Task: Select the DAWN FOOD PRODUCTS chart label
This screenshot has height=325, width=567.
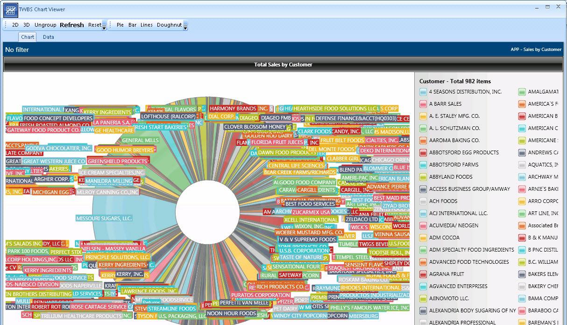Action: (x=287, y=152)
